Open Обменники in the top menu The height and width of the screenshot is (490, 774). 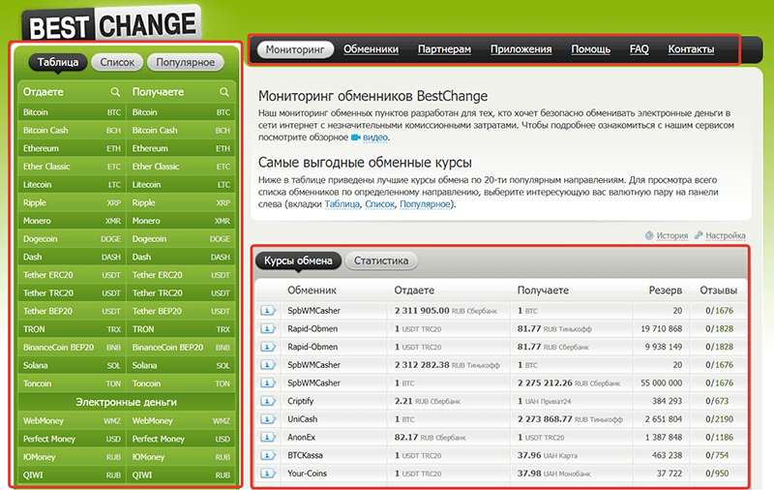point(372,49)
